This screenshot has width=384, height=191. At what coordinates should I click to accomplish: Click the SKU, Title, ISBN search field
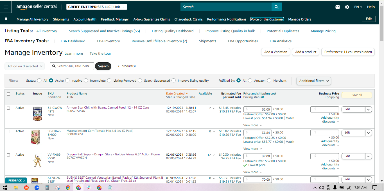click(x=72, y=66)
